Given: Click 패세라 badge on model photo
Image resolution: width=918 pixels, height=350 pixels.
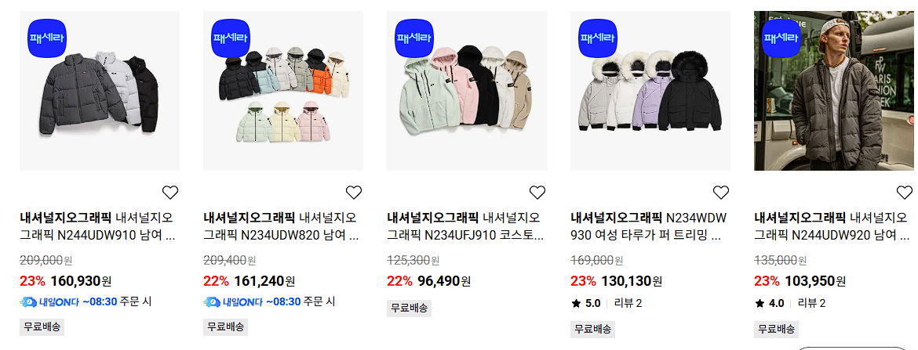Looking at the screenshot, I should pyautogui.click(x=781, y=38).
